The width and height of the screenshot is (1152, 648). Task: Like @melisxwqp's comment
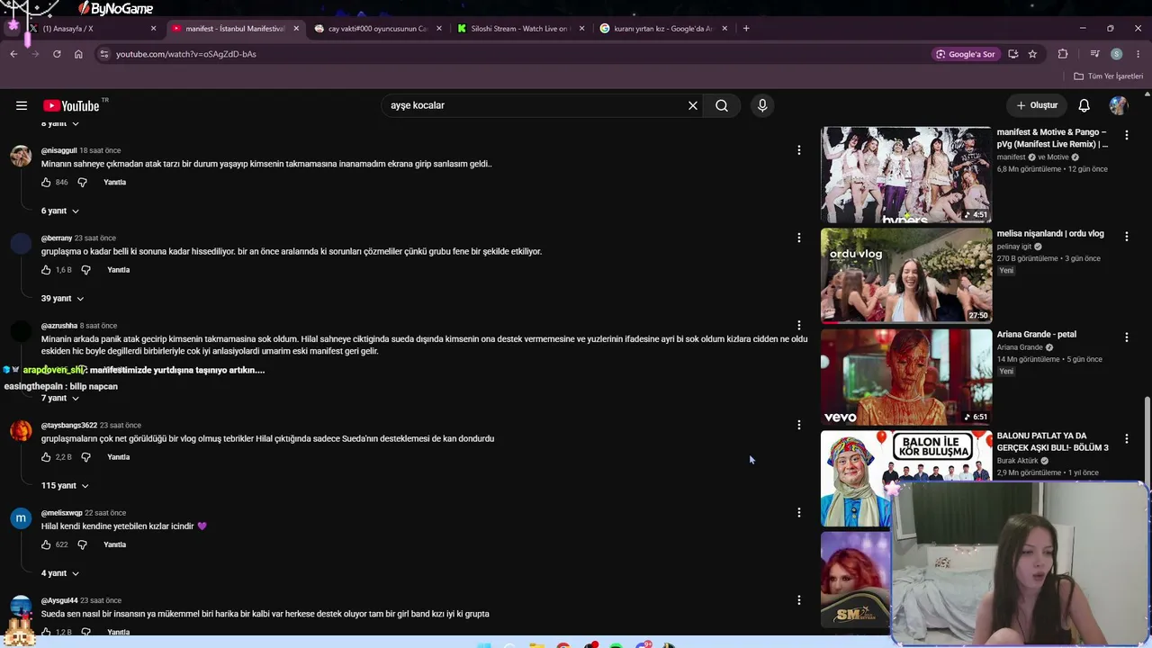click(x=46, y=544)
